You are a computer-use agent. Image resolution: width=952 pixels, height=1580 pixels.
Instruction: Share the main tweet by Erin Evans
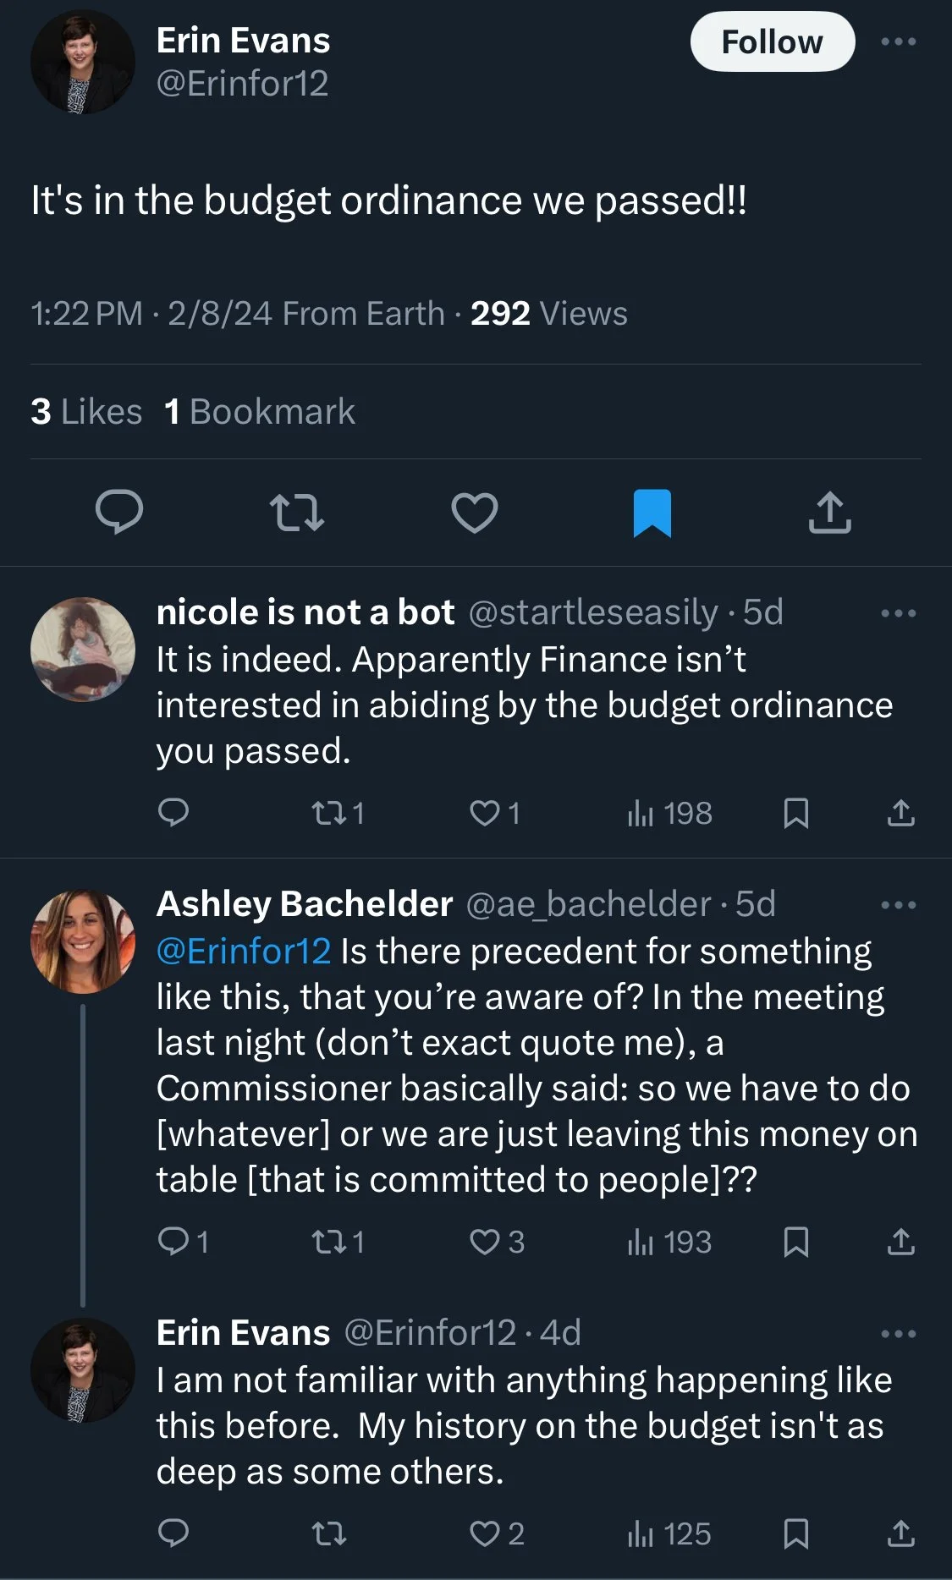coord(829,513)
